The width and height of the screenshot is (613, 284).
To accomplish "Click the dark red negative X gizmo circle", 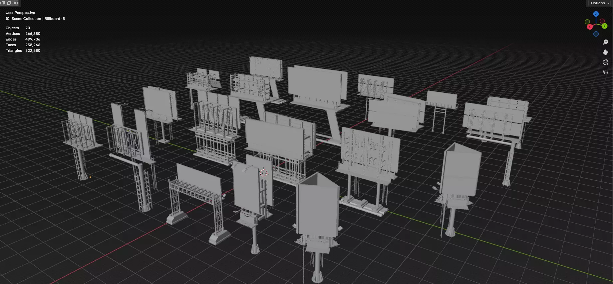I will point(602,21).
